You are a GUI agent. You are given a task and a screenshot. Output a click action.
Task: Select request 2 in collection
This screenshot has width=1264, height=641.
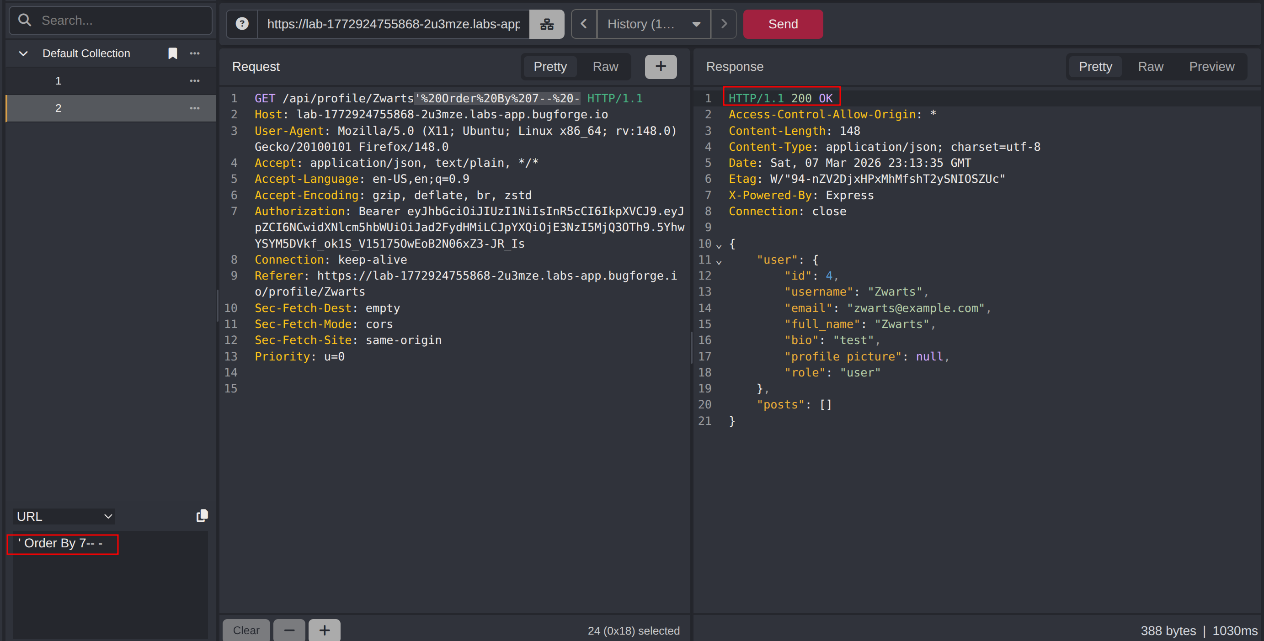click(58, 108)
